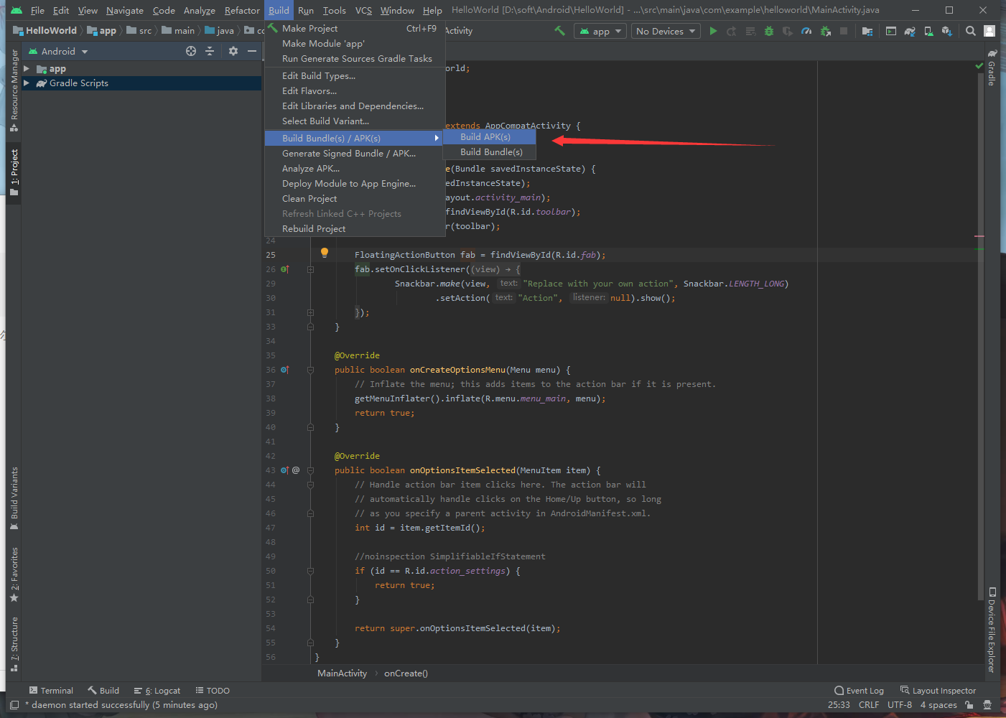Open the Event Log panel
This screenshot has height=718, width=1006.
pos(859,691)
